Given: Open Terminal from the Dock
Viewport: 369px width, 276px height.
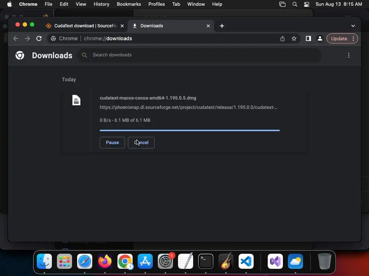Looking at the screenshot, I should point(206,261).
